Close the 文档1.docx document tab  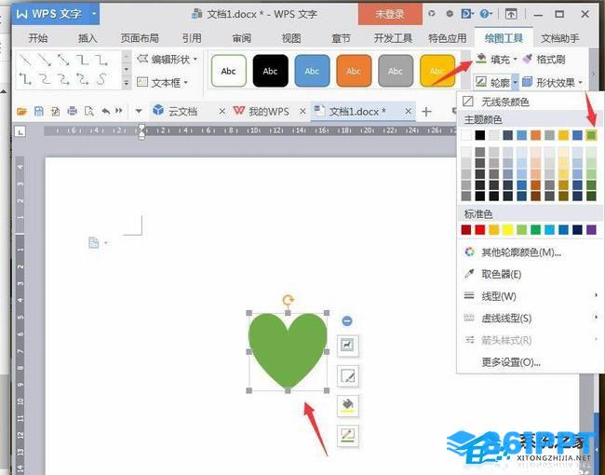(409, 111)
